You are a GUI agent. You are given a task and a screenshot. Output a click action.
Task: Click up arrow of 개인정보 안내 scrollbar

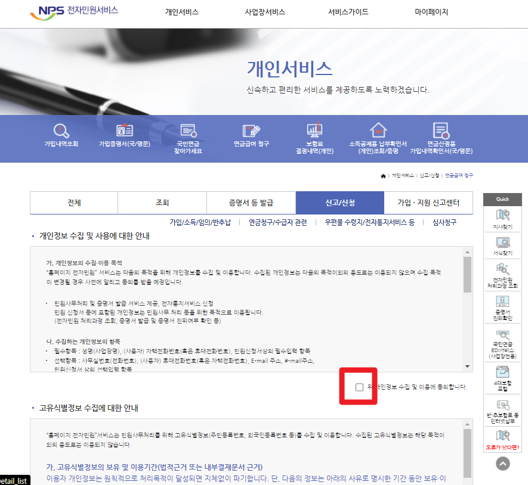tap(467, 252)
